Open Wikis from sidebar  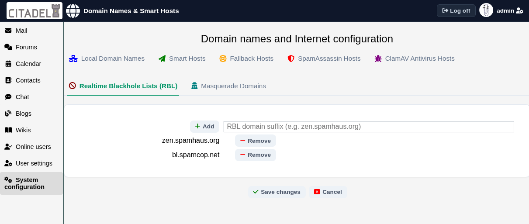click(x=31, y=130)
